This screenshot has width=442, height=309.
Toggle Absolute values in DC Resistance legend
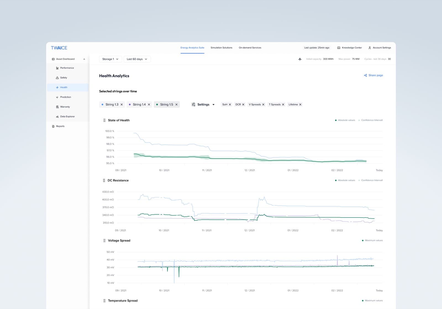click(345, 180)
